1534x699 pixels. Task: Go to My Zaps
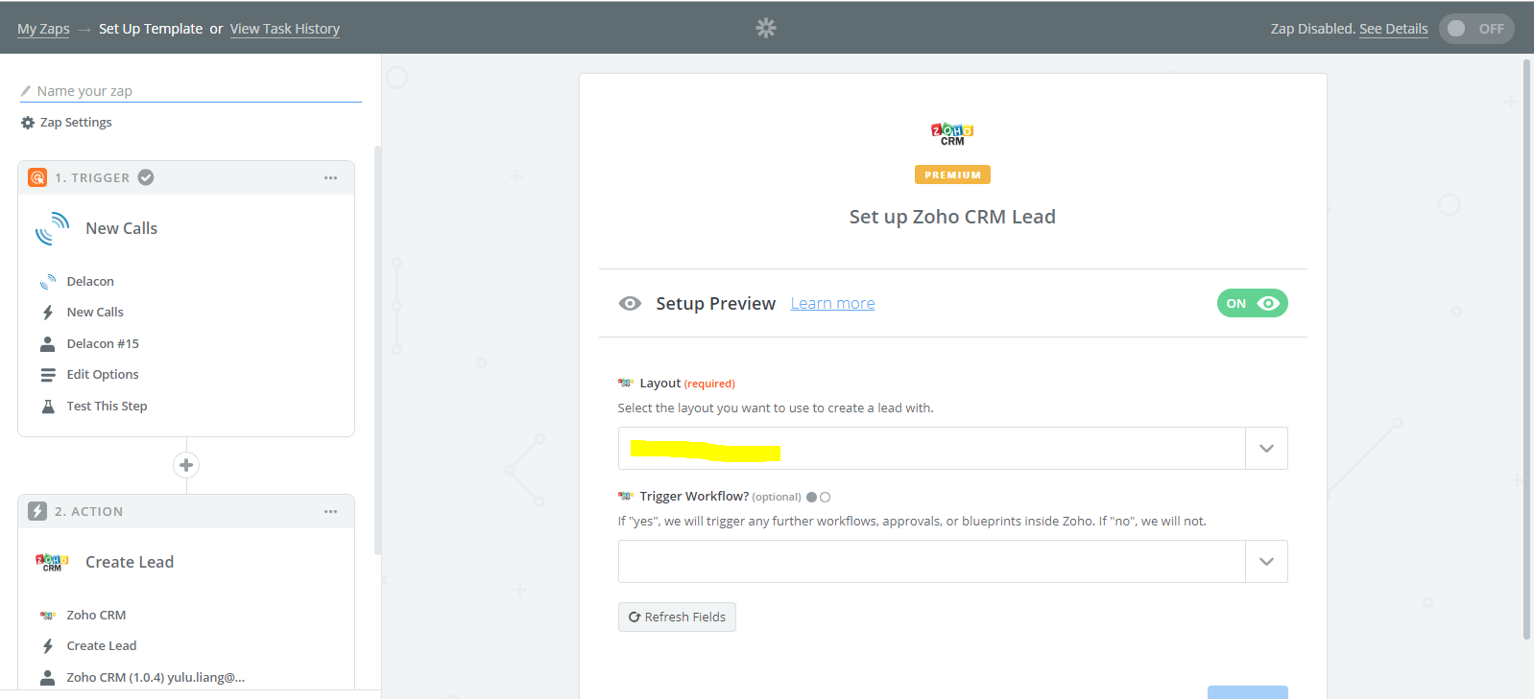[x=43, y=29]
